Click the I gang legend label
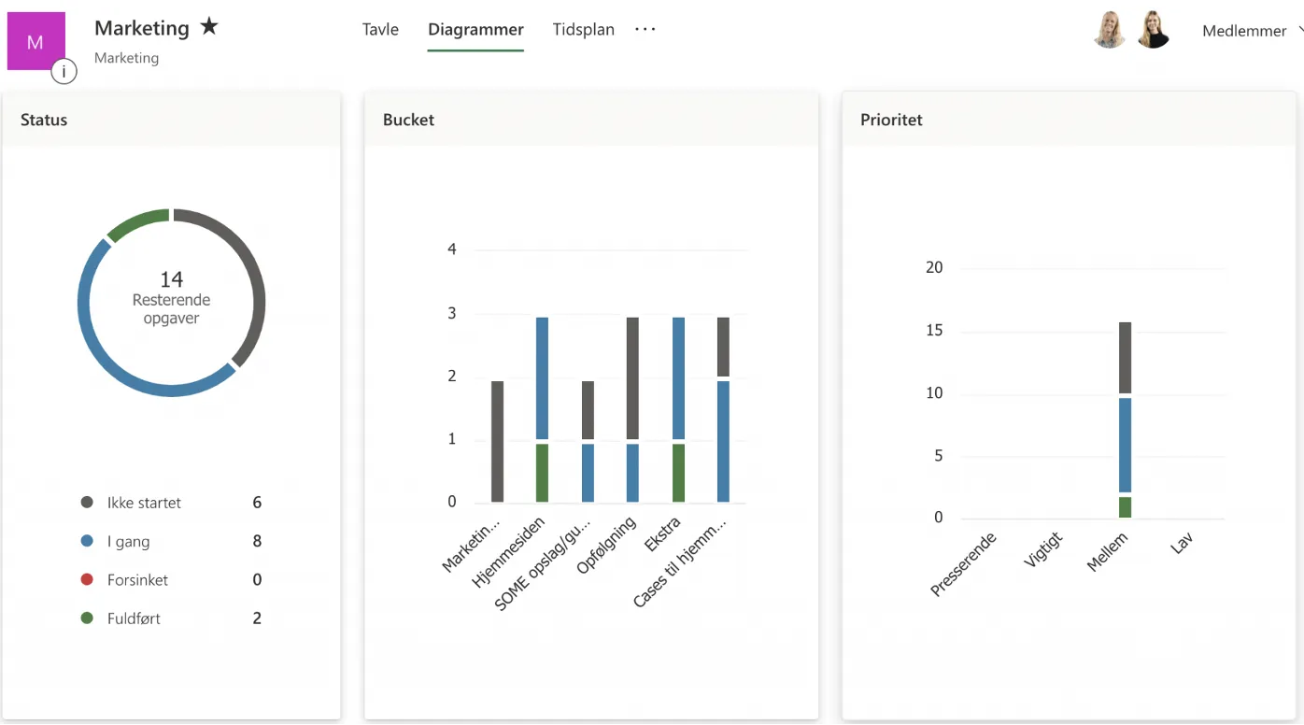 [x=128, y=542]
